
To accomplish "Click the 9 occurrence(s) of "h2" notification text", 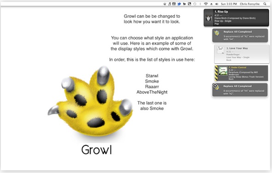I will (244, 38).
